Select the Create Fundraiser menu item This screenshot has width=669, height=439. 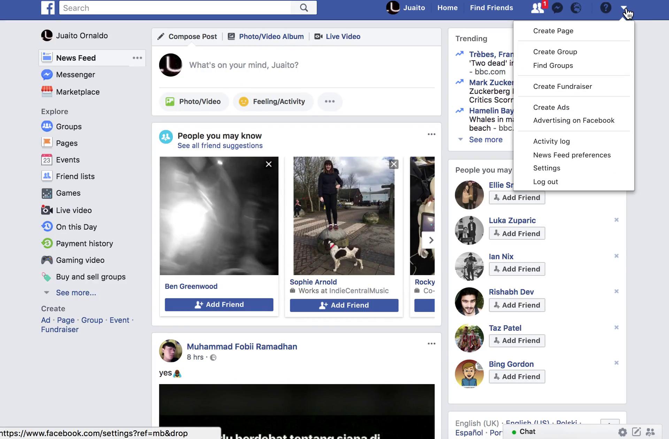562,86
